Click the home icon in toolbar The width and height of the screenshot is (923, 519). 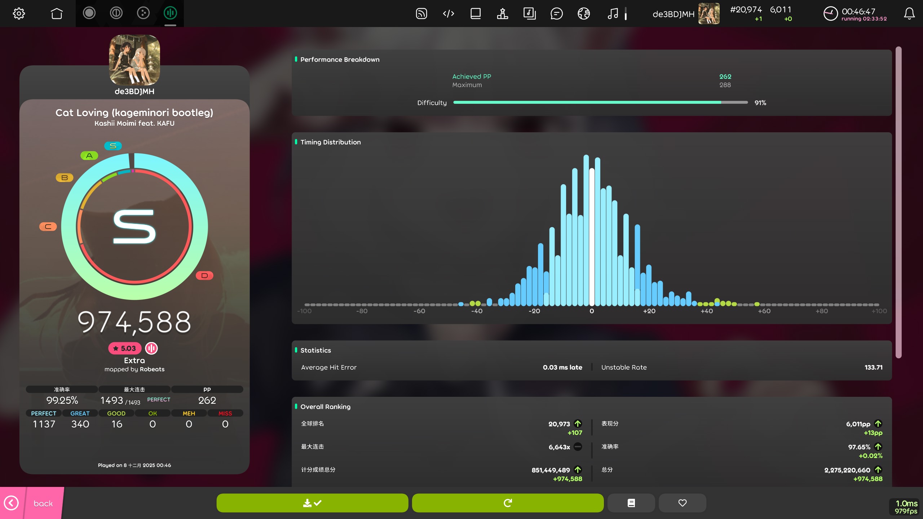(x=57, y=14)
